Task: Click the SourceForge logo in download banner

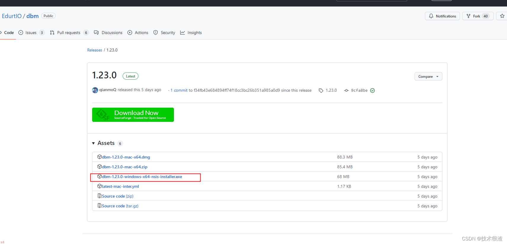Action: [103, 115]
